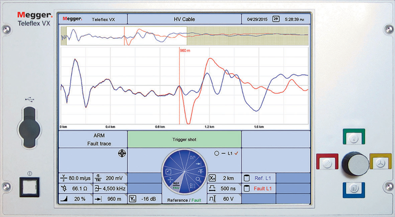Click the 04/29/2015 date
The height and width of the screenshot is (217, 395).
[x=257, y=19]
